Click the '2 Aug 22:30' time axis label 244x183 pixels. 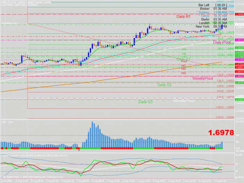22,181
